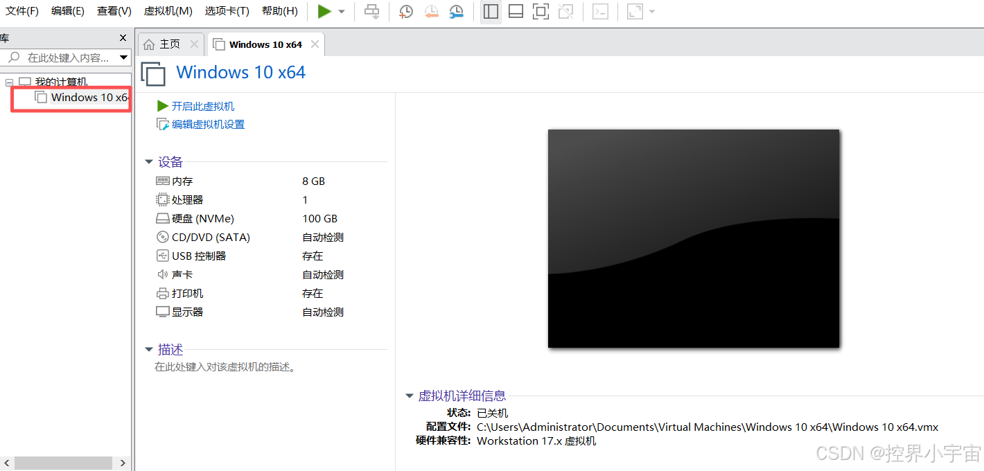Click the green power on toolbar button
Screen dimensions: 984x471
coord(324,12)
